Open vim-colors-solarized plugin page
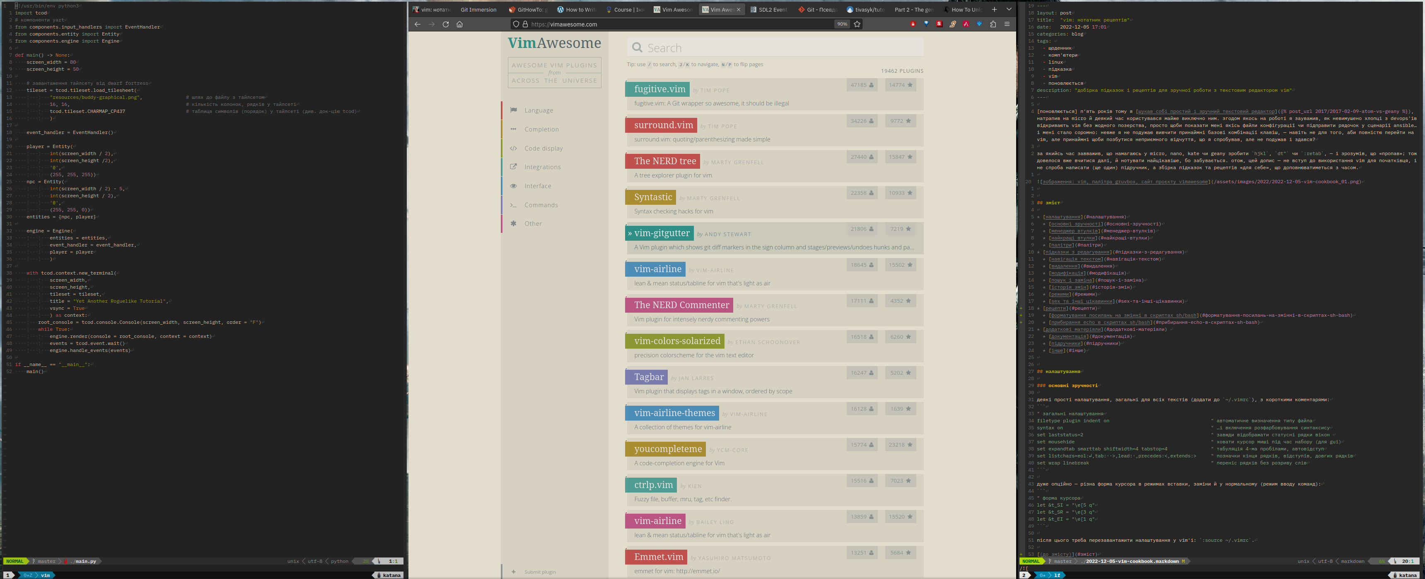 point(675,341)
